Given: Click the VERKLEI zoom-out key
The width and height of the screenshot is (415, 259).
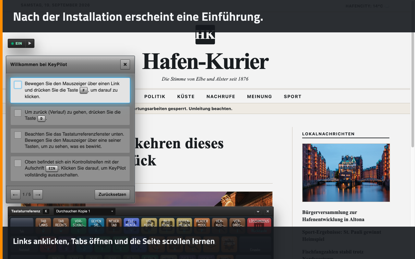Looking at the screenshot, I should coord(219,226).
